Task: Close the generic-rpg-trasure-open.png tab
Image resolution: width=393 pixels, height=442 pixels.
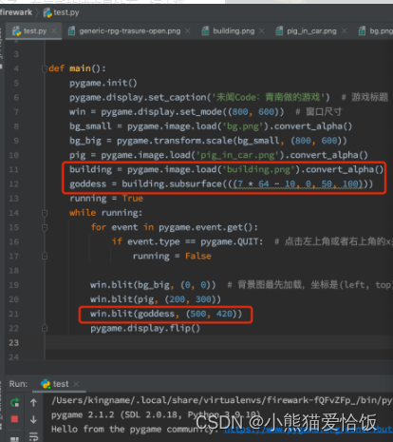Action: pos(188,30)
